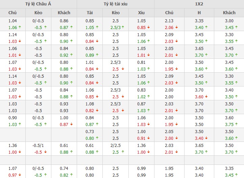Open the 1X2 odds header
Image resolution: width=244 pixels, height=178 pixels.
199,4
